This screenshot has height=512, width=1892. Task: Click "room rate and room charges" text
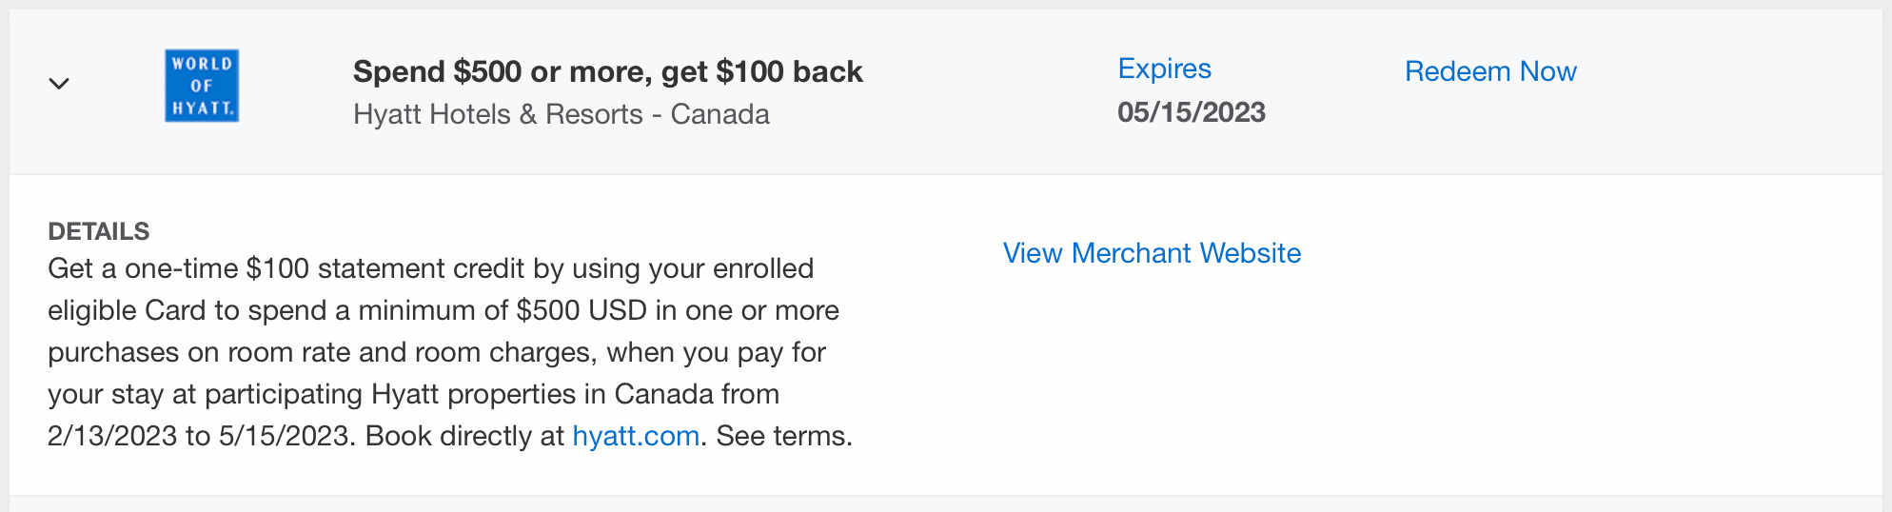(x=392, y=352)
